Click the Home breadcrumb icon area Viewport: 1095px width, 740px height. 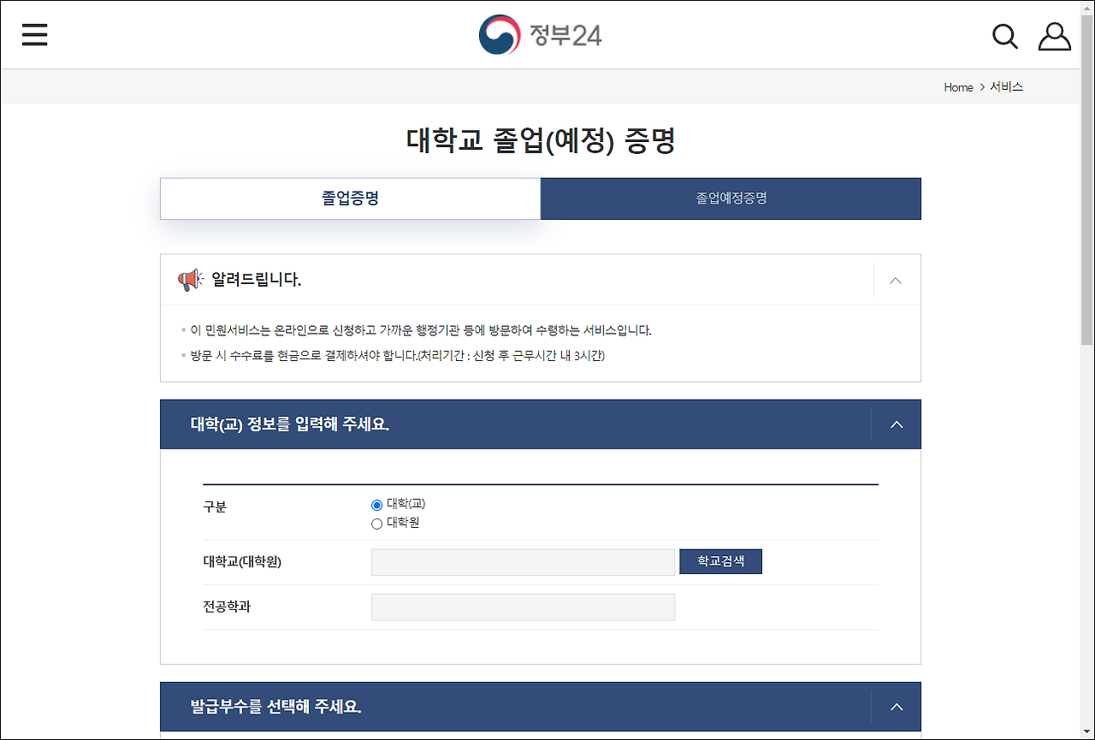(958, 86)
